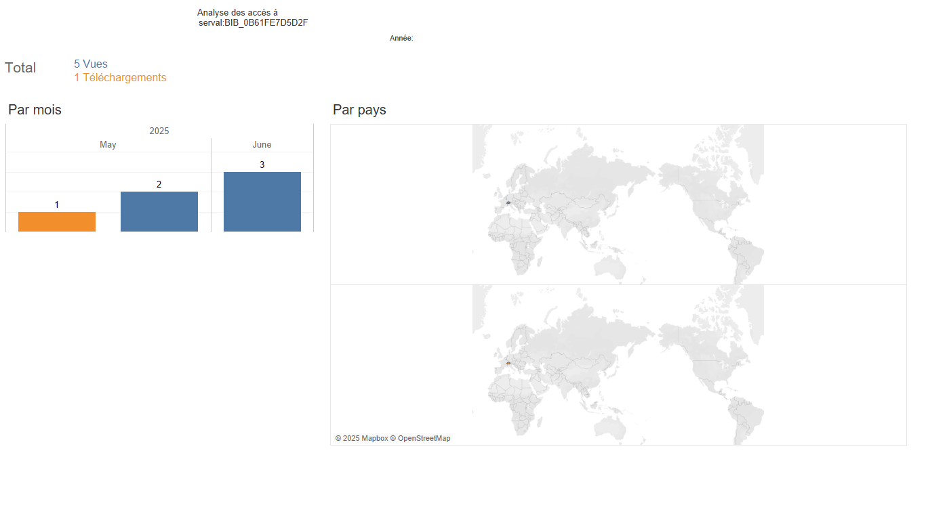Viewport: 926px width, 520px height.
Task: Click the highlighted country on the upper map
Action: [508, 202]
